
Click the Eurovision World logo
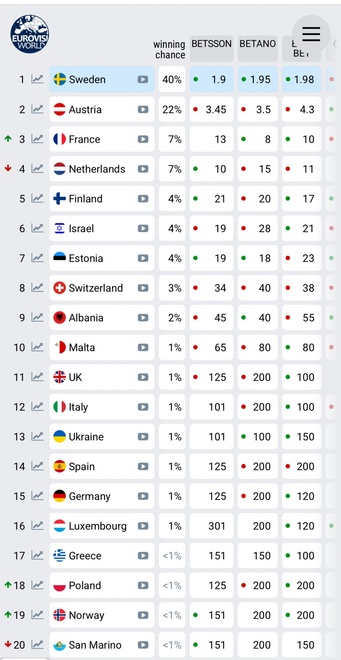[x=30, y=34]
